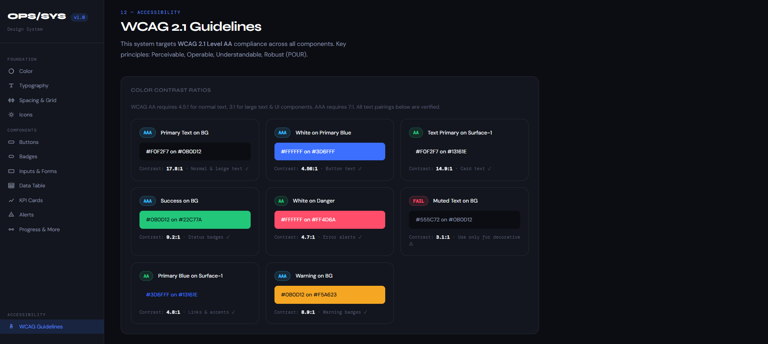
Task: Click the AAA badge on Primary Text on BG
Action: [x=147, y=132]
